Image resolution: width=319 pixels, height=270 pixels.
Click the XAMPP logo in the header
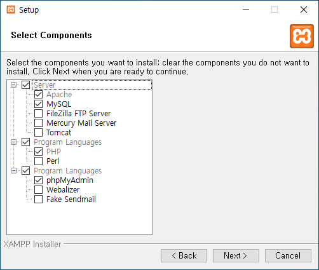coord(302,36)
